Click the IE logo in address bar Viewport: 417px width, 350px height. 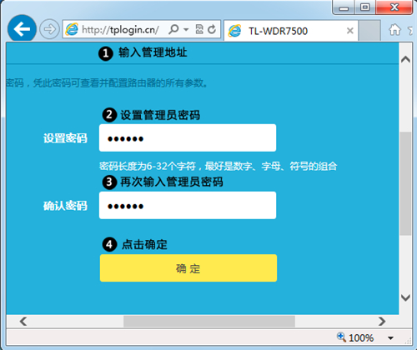72,29
